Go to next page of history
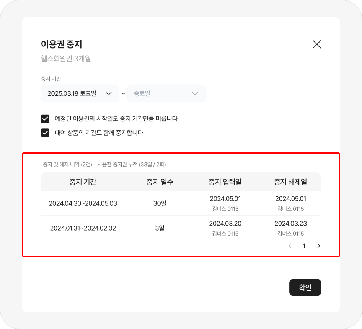The width and height of the screenshot is (362, 329). coord(319,246)
